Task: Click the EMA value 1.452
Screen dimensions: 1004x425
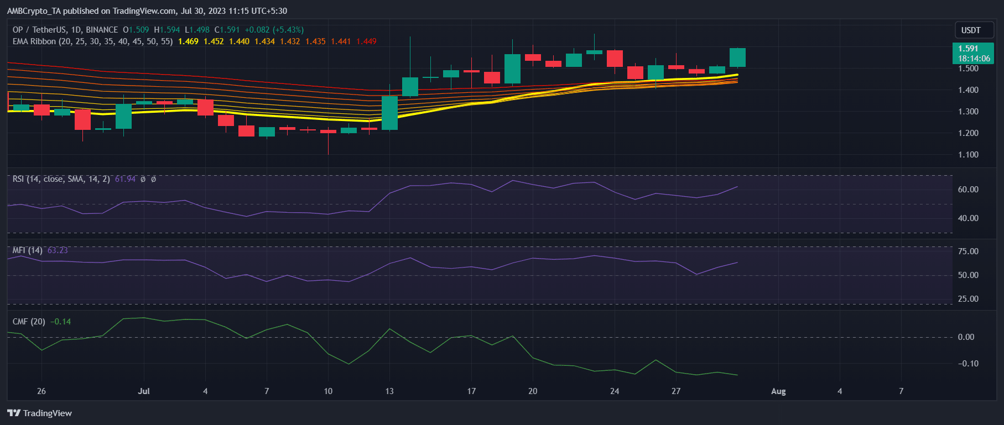Action: click(214, 41)
